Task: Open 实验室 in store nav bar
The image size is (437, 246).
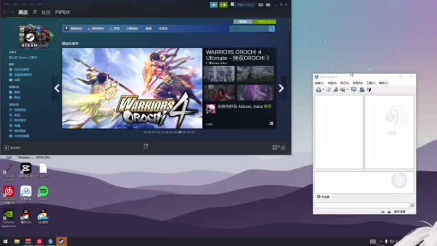Action: tap(163, 28)
